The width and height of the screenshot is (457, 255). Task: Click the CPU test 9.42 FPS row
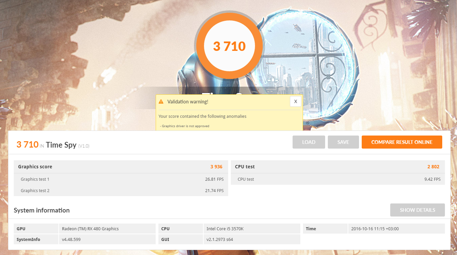pyautogui.click(x=338, y=179)
